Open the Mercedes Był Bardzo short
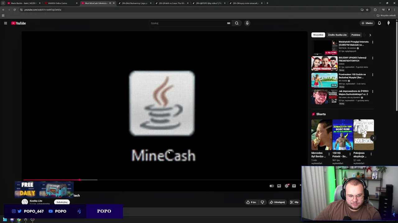The image size is (398, 223). click(x=322, y=135)
